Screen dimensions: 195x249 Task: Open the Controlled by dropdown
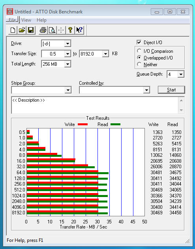[x=146, y=90]
